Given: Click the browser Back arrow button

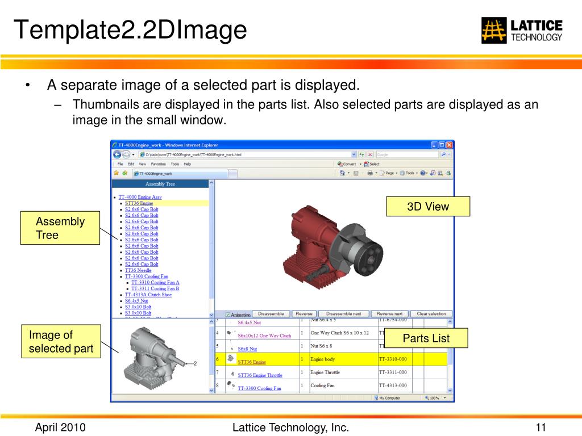Looking at the screenshot, I should [x=117, y=154].
